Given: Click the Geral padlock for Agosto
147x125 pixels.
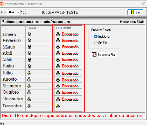Looking at the screenshot, I should tap(29, 79).
